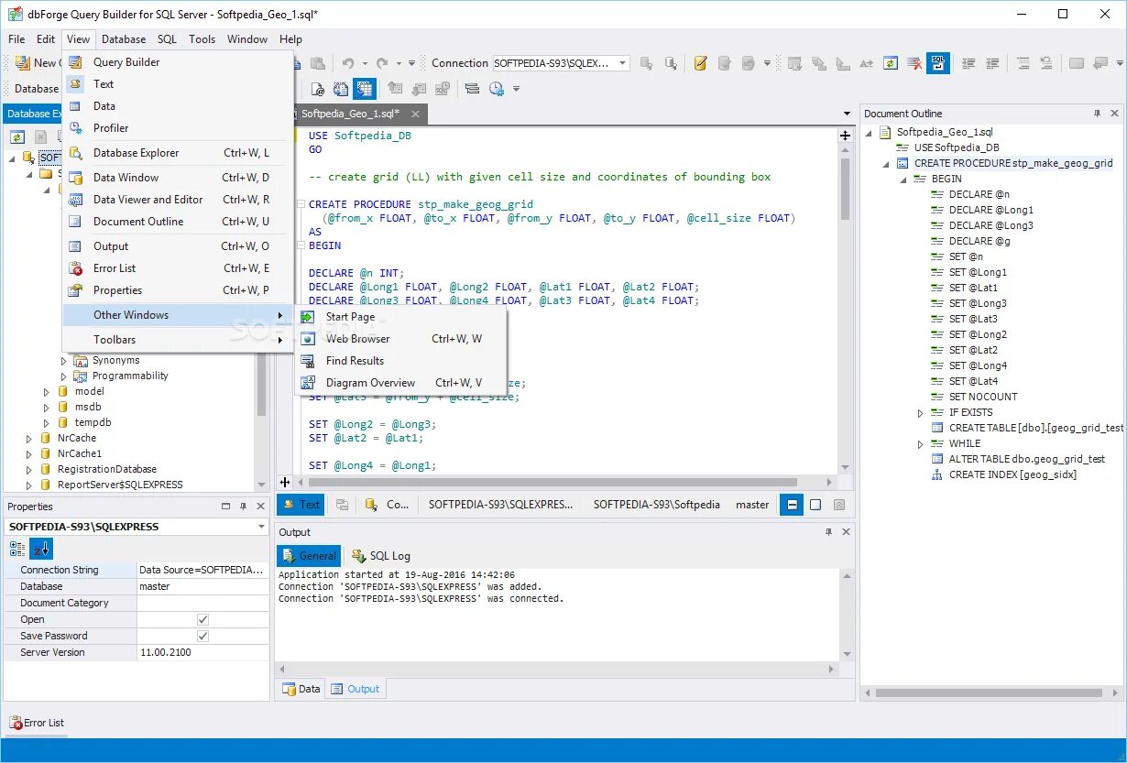Open the Connection dropdown list
Viewport: 1127px width, 763px height.
(x=622, y=63)
